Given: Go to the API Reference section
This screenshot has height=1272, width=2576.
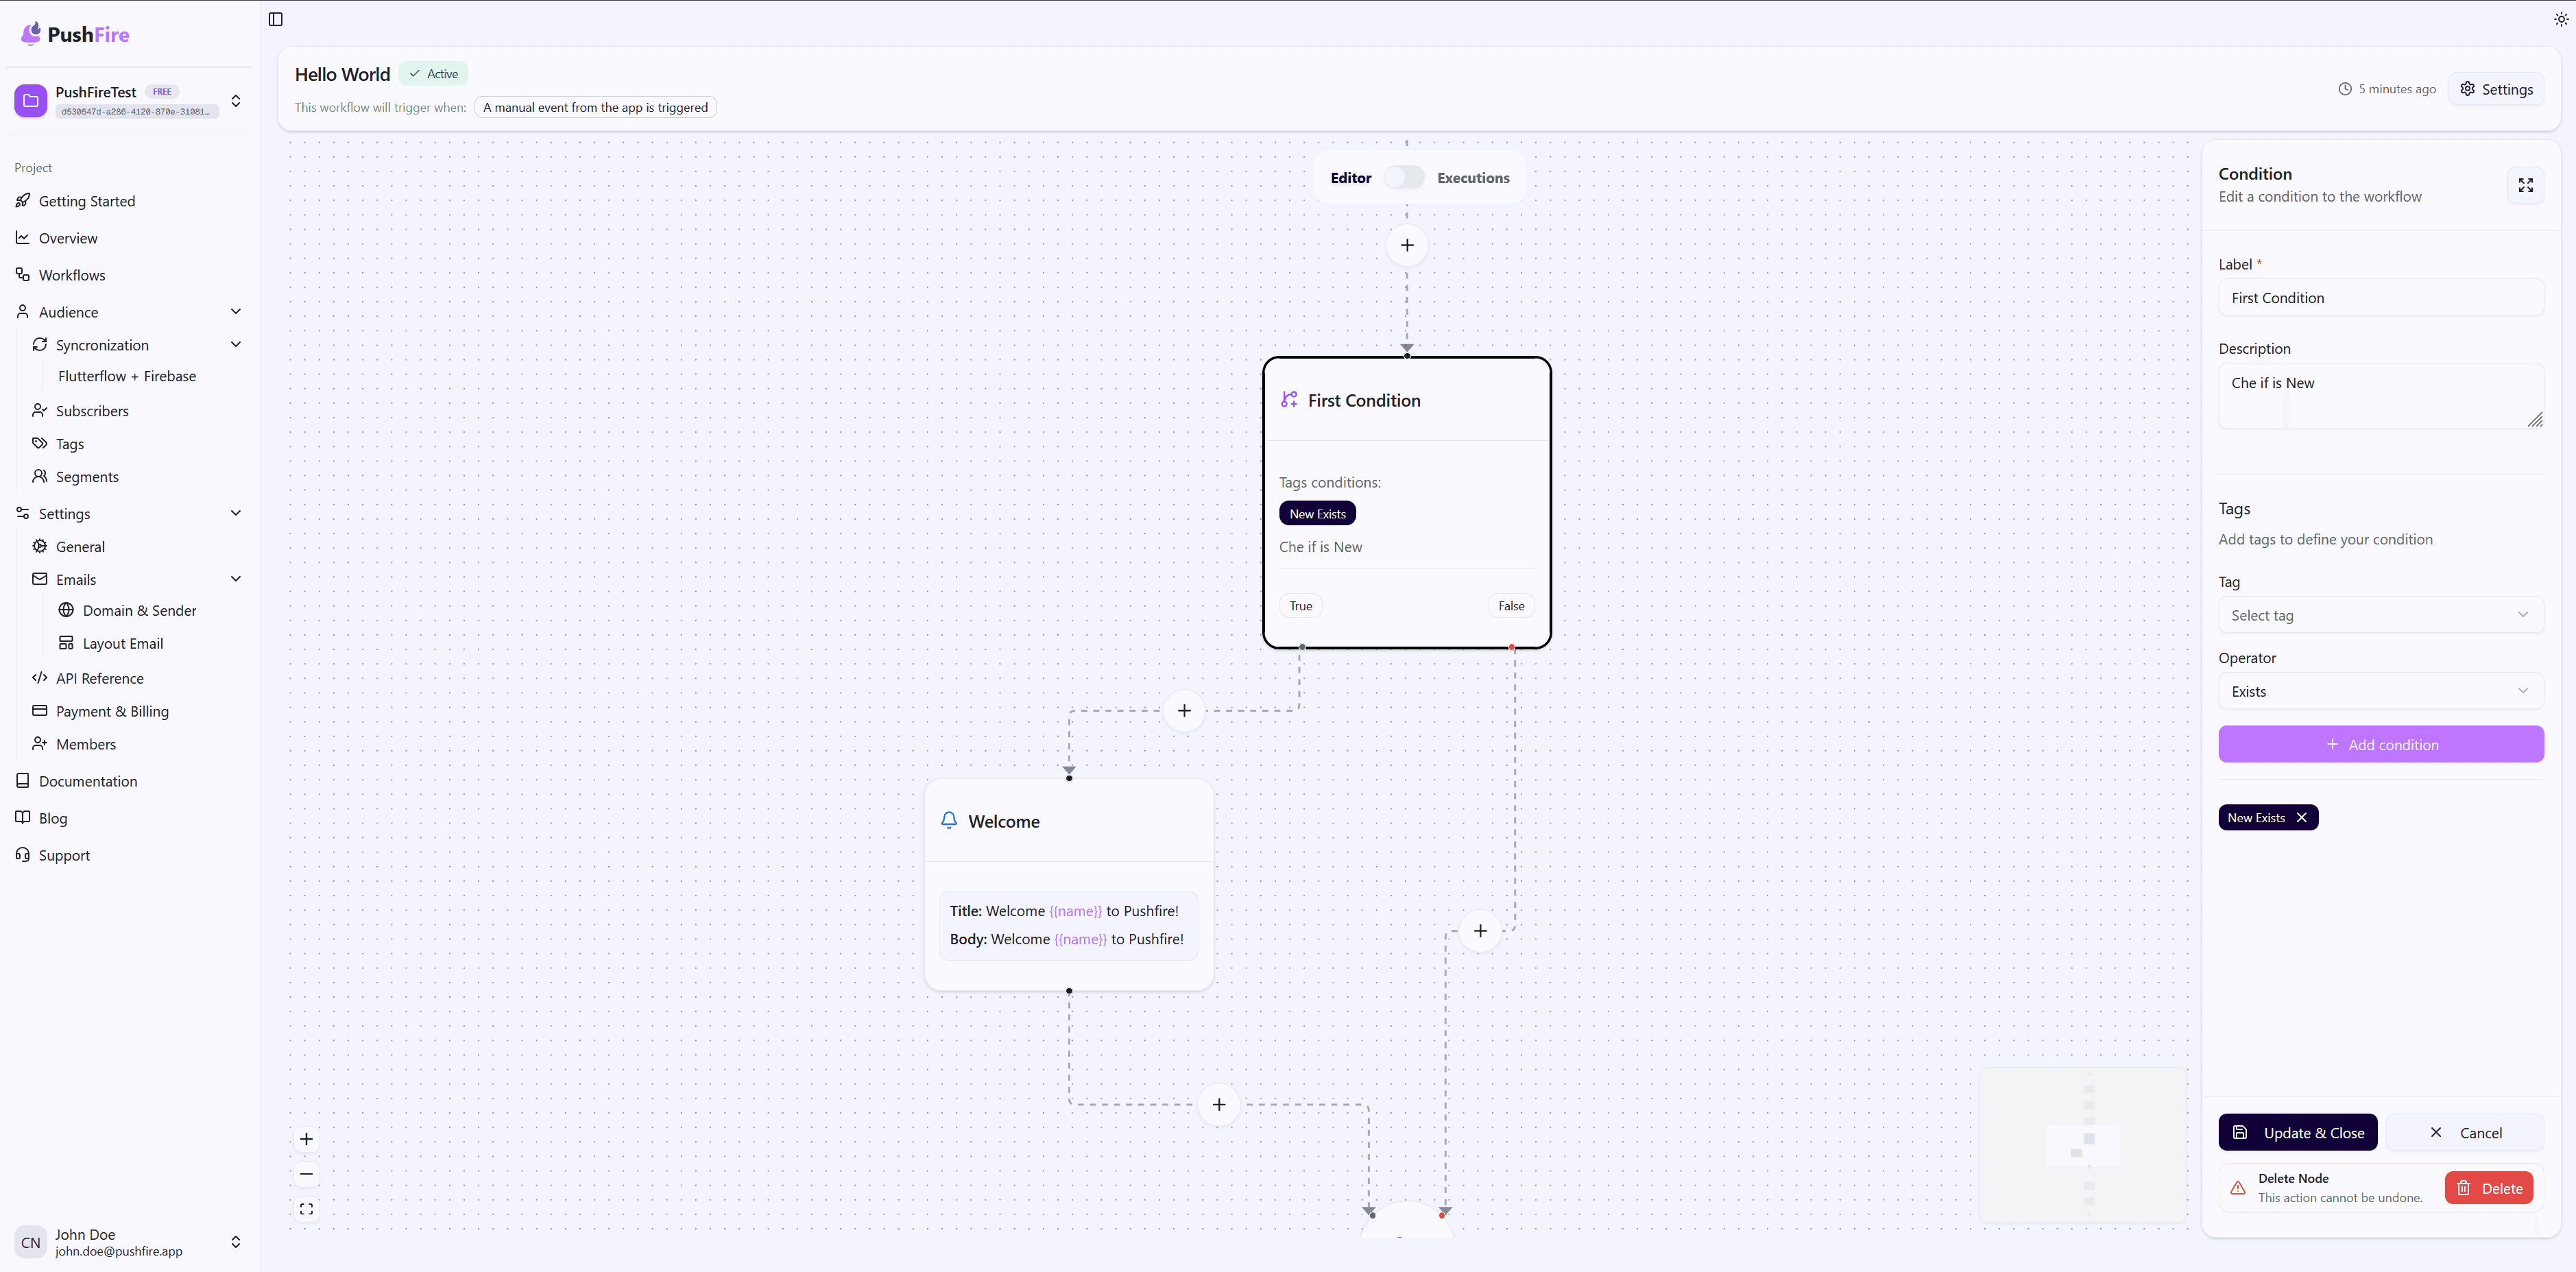Looking at the screenshot, I should click(x=99, y=677).
